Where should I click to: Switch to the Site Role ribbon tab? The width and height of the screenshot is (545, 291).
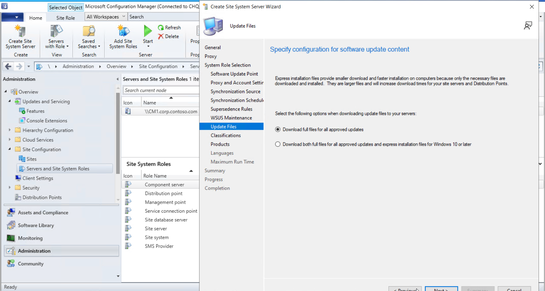tap(66, 18)
